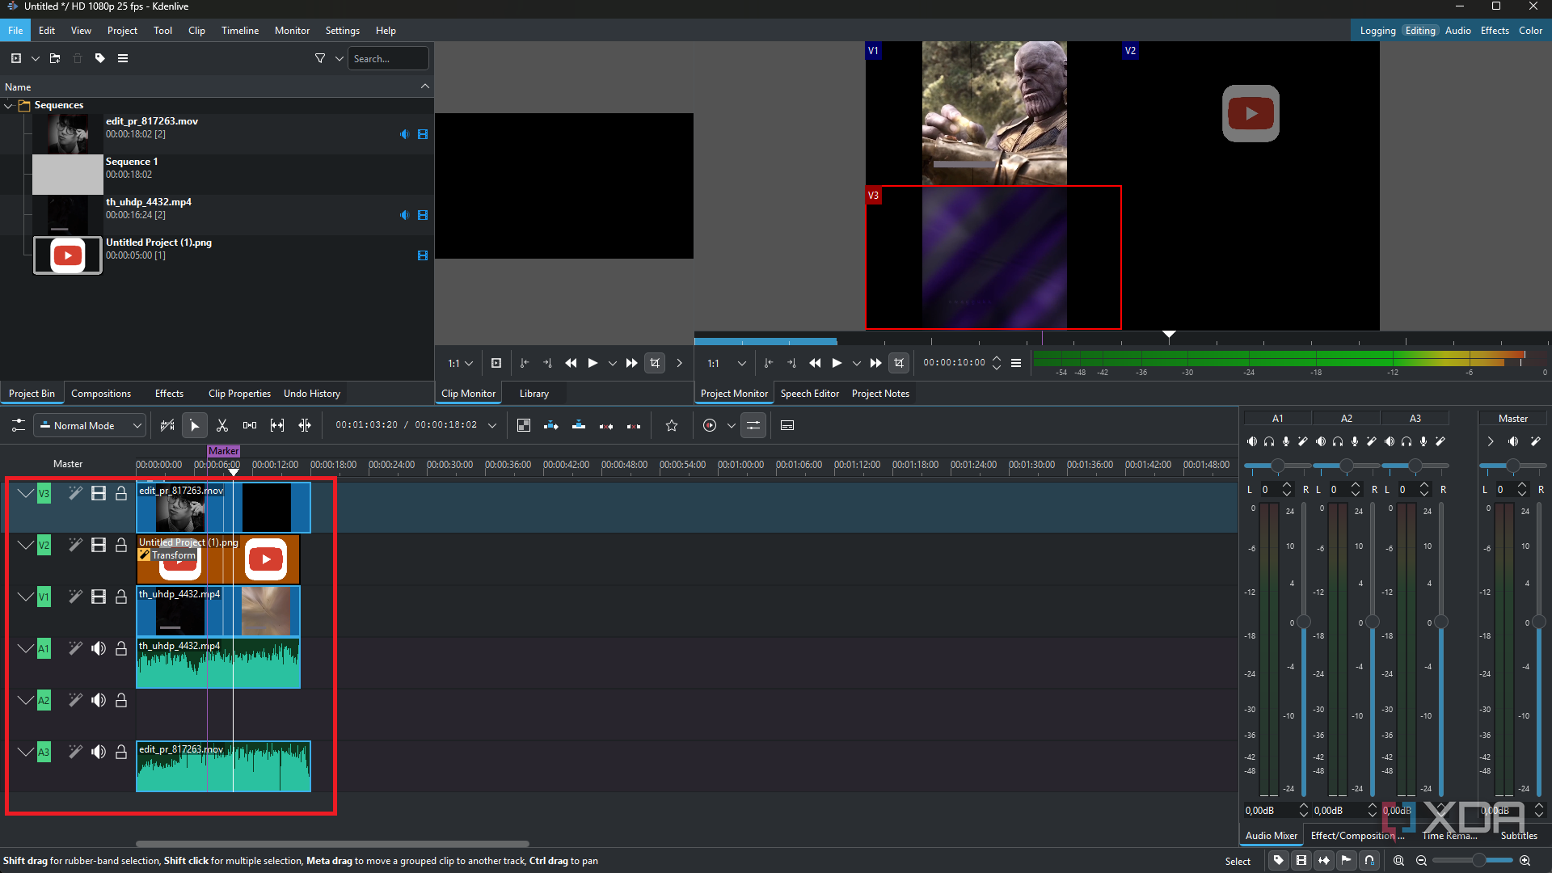Open the Project Monitor hamburger options

click(1016, 363)
